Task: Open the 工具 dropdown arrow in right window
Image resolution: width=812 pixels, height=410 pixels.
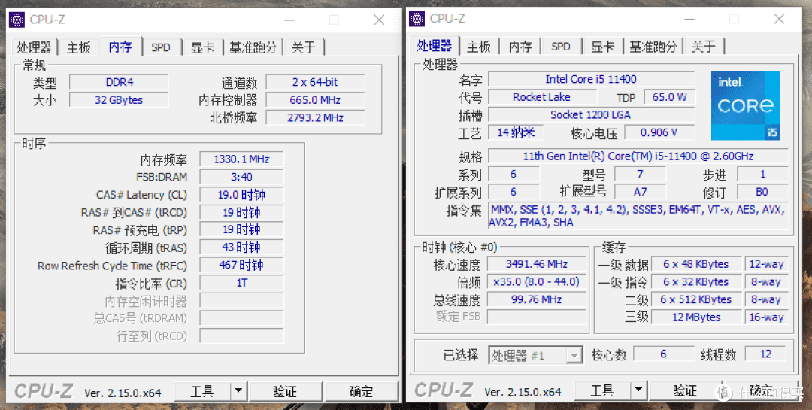Action: (638, 390)
